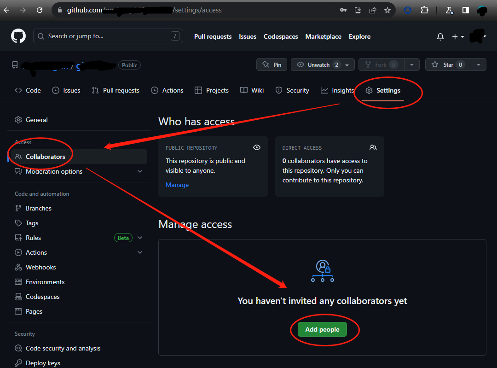This screenshot has height=368, width=497.
Task: Switch to the repository Issues tab
Action: pos(66,90)
